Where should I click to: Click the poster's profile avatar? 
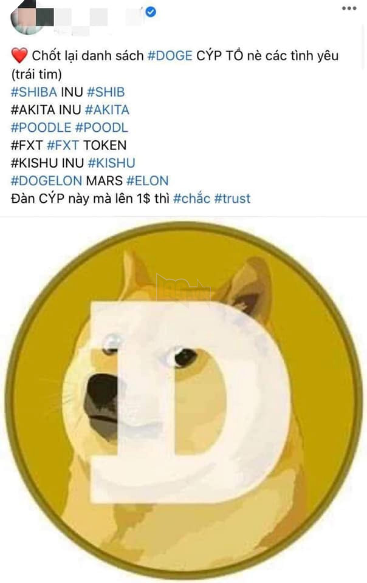[x=27, y=18]
